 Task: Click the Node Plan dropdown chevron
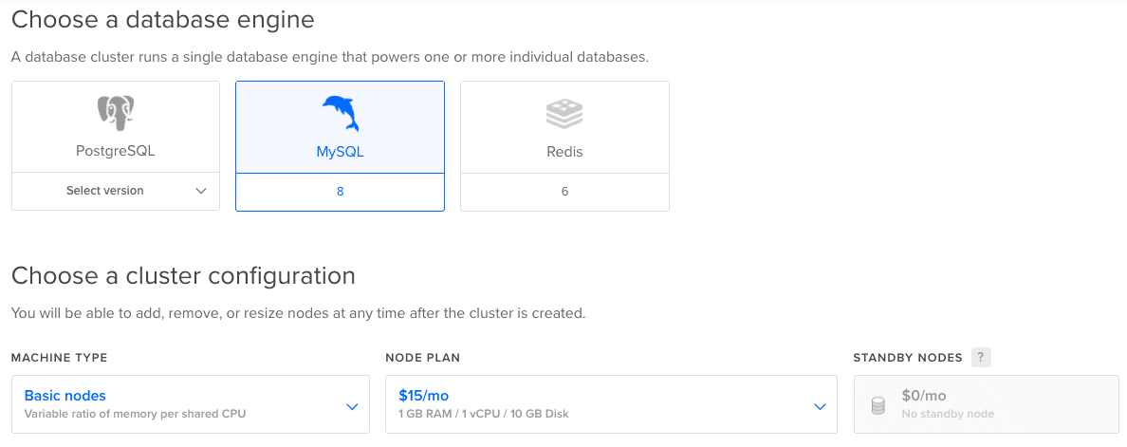tap(820, 407)
